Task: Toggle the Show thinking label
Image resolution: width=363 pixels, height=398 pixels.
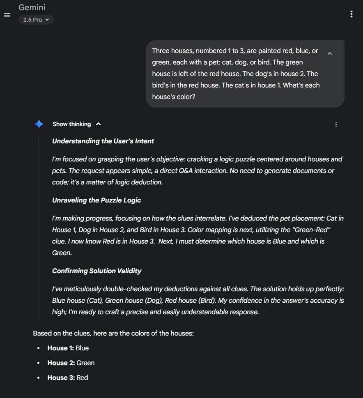Action: coord(71,124)
